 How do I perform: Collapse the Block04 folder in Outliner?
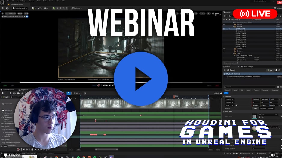point(233,26)
